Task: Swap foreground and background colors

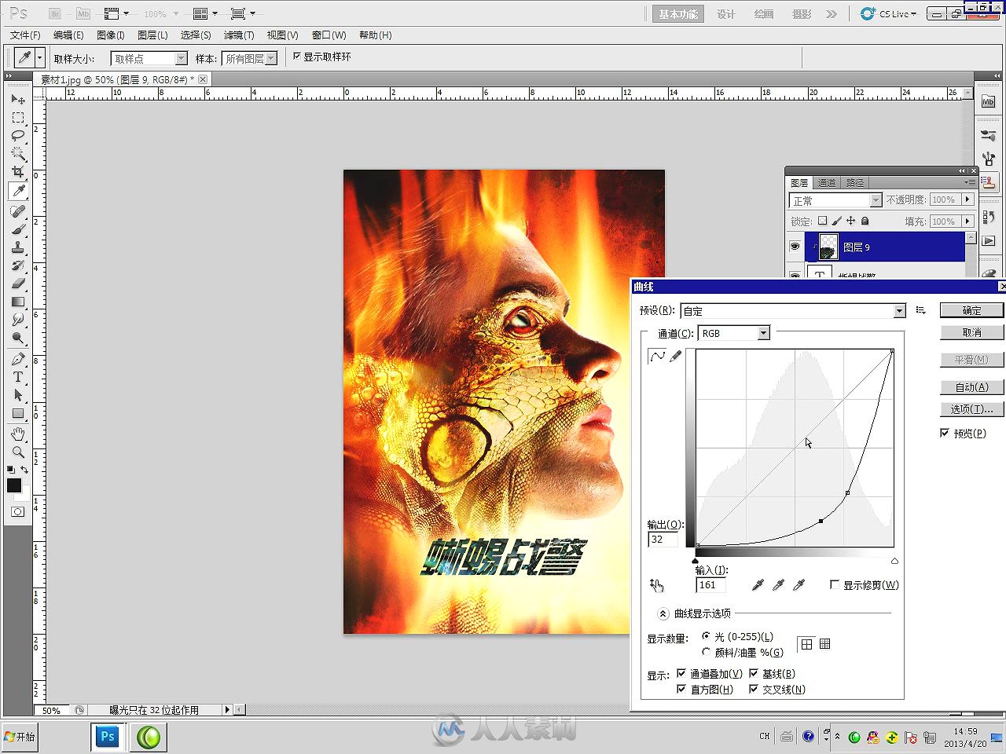Action: tap(24, 470)
